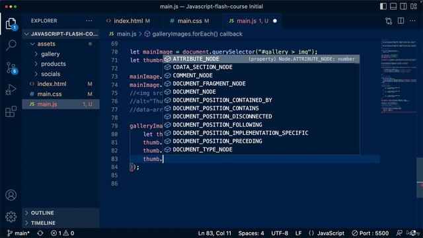This screenshot has width=423, height=238.
Task: Open editor More Actions ellipsis
Action: click(412, 20)
